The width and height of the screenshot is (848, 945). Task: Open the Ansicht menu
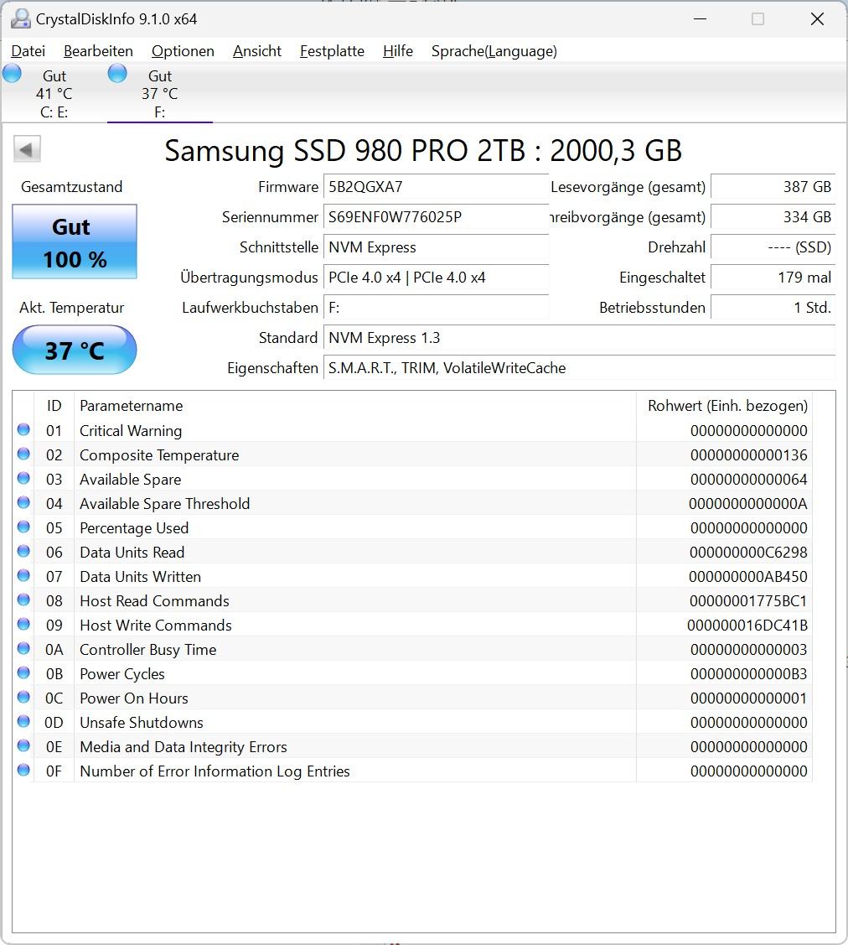click(x=257, y=51)
